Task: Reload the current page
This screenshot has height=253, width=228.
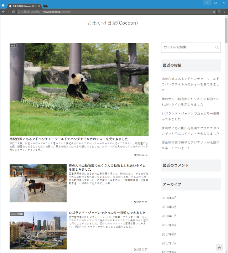Action: [14, 12]
